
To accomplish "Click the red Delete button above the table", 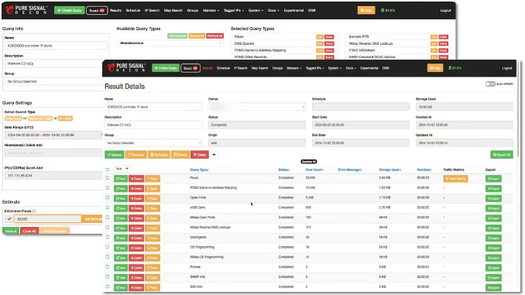I will pyautogui.click(x=200, y=155).
